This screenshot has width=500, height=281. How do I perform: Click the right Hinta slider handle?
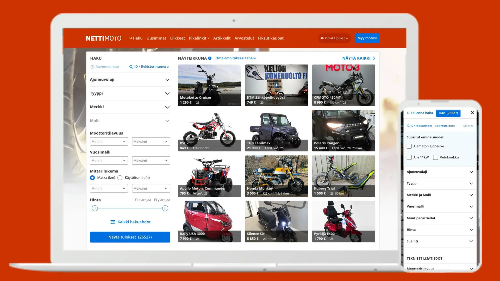click(x=165, y=208)
